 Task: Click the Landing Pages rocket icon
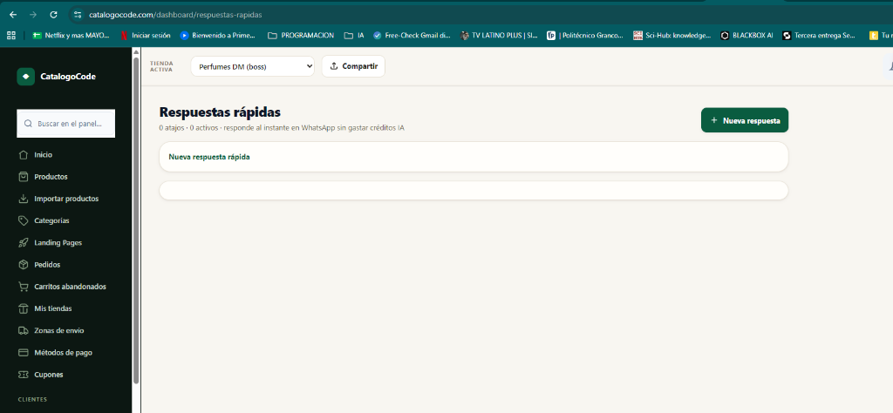click(x=24, y=243)
